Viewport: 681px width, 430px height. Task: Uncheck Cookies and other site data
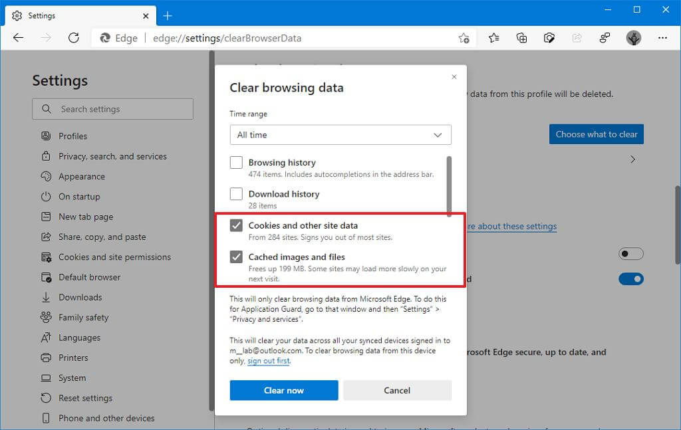(x=236, y=225)
